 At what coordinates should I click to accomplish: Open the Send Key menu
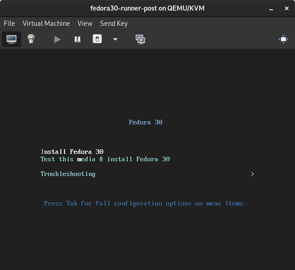tap(114, 23)
